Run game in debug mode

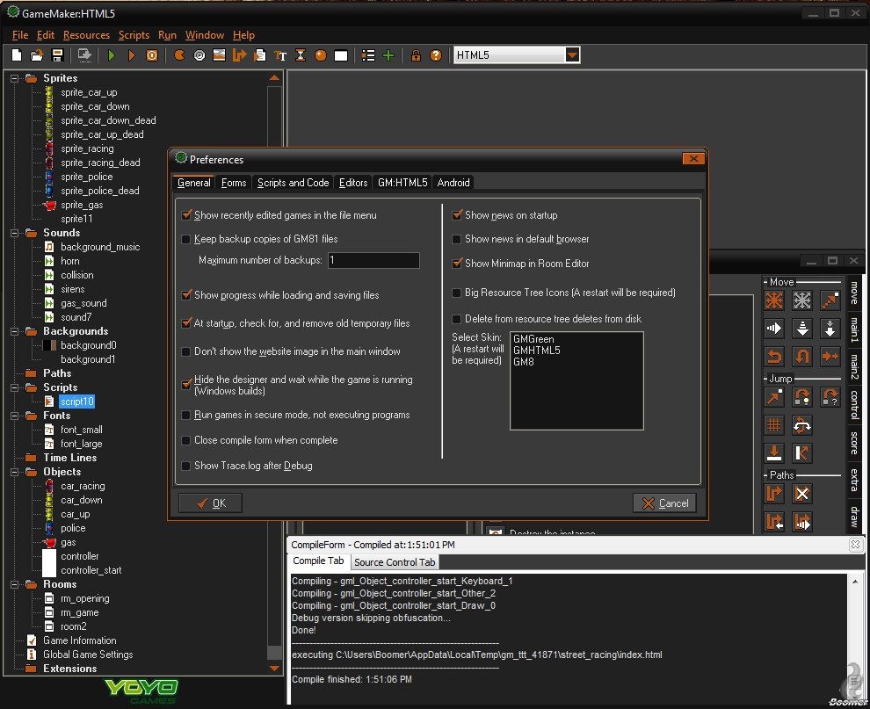pos(132,55)
